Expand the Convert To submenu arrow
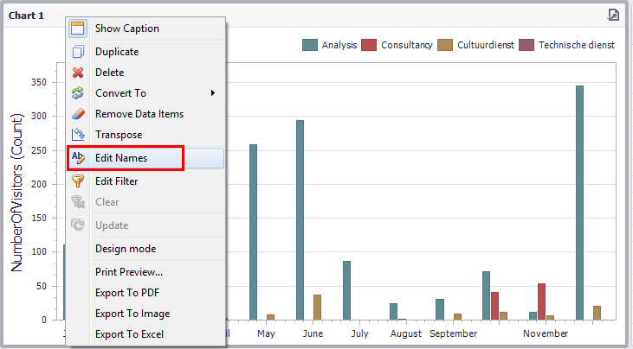The height and width of the screenshot is (349, 633). click(x=212, y=93)
